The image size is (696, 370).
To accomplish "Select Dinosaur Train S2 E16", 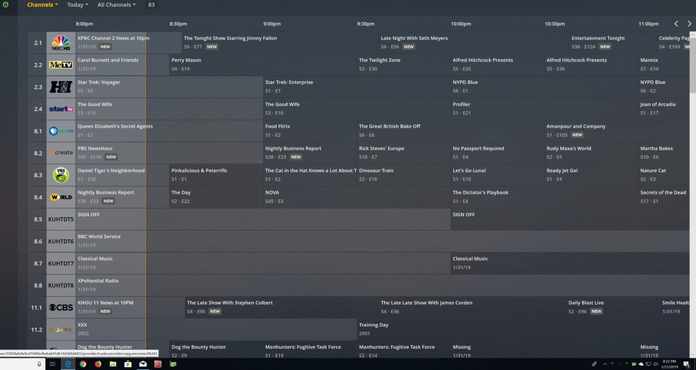I will tap(404, 175).
